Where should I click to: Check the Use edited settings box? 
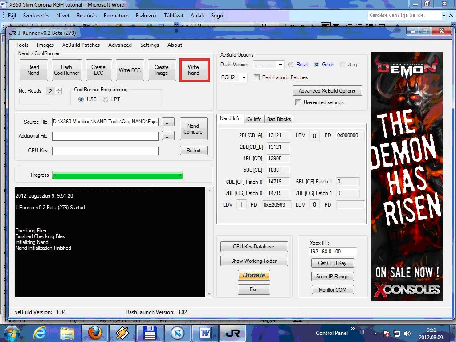point(298,102)
